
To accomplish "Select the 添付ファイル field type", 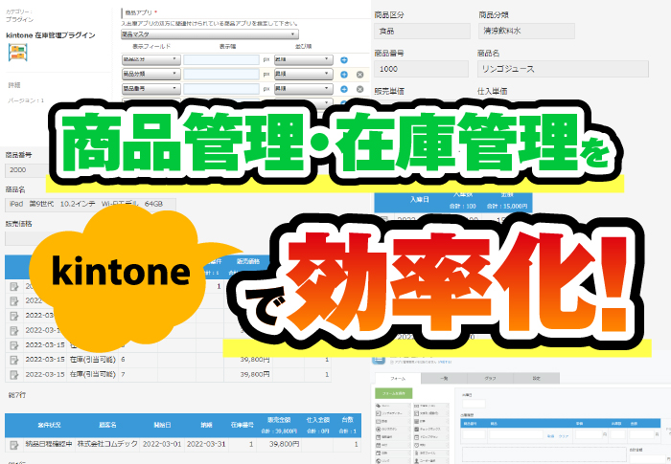I will pos(431,453).
